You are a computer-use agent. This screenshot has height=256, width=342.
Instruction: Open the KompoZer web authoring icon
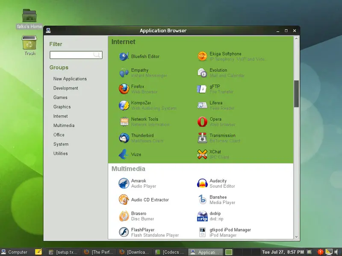[x=124, y=105]
